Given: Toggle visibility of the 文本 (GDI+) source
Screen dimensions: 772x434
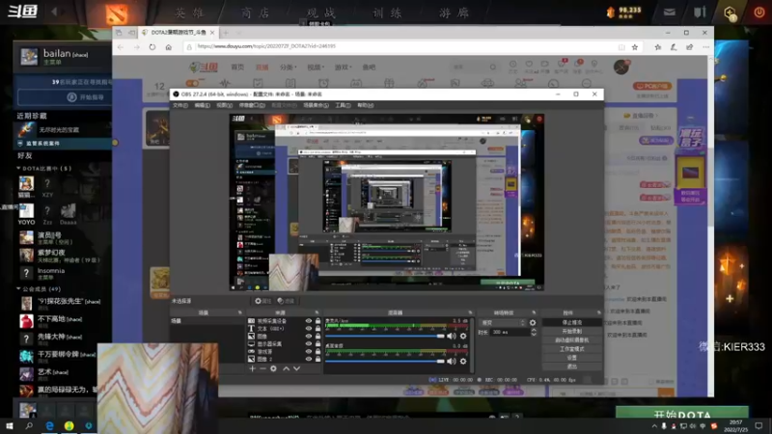Looking at the screenshot, I should (309, 328).
